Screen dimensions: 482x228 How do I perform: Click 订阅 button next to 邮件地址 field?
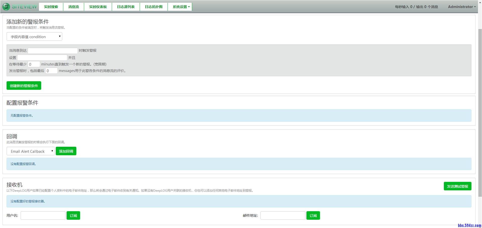pos(313,216)
